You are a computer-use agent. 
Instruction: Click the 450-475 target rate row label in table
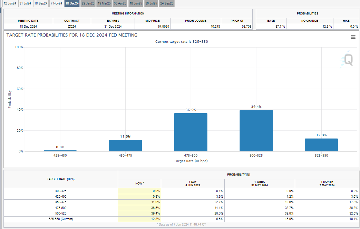click(61, 202)
